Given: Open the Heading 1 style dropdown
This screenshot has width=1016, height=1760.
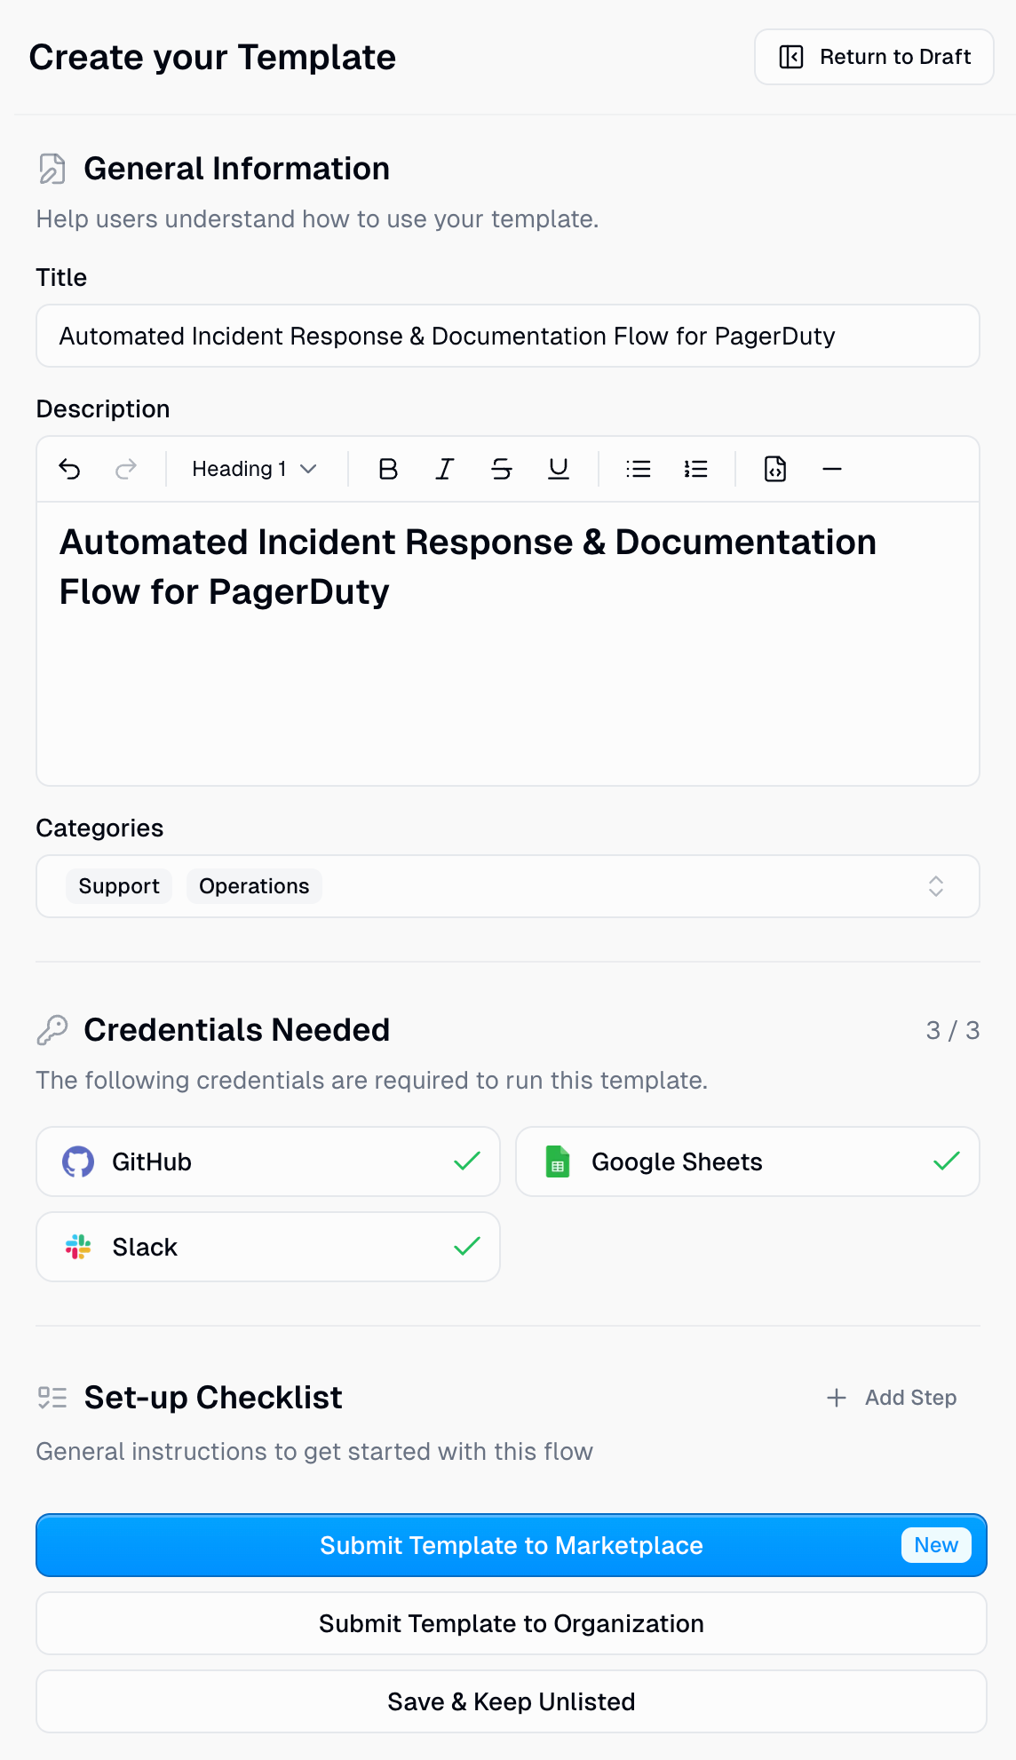Looking at the screenshot, I should (x=254, y=469).
